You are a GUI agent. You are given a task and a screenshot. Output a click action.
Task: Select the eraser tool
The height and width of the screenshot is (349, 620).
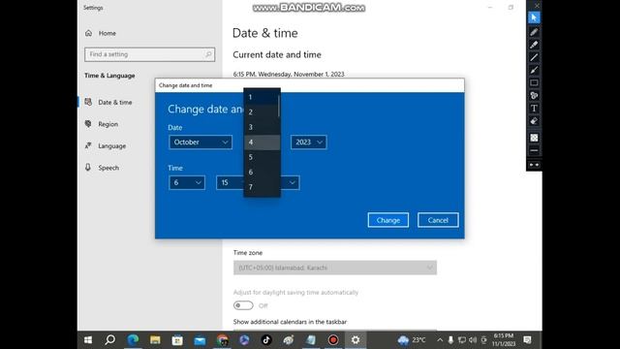tap(534, 121)
